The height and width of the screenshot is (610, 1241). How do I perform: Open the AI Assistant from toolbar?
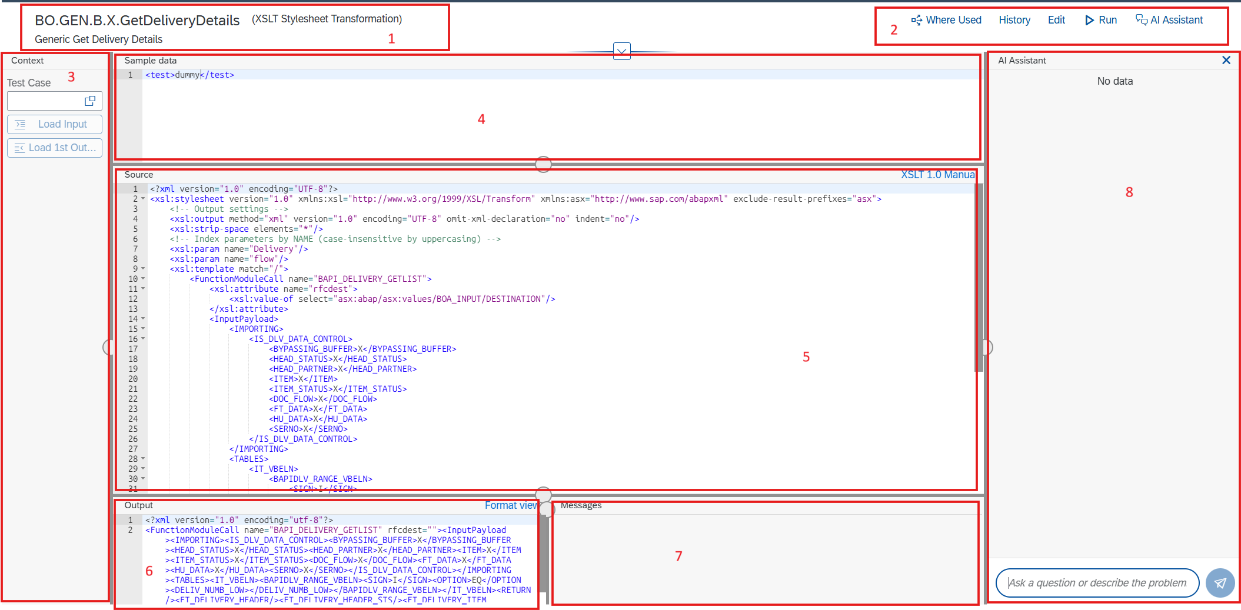(x=1169, y=20)
